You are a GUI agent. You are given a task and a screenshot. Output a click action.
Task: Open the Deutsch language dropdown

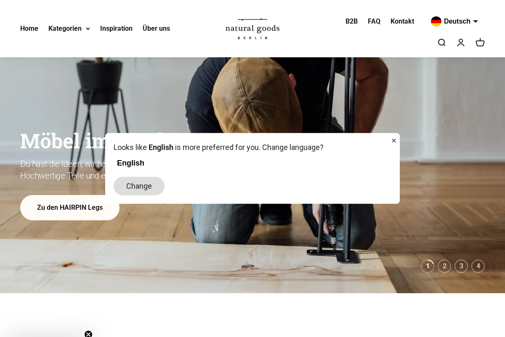coord(457,21)
